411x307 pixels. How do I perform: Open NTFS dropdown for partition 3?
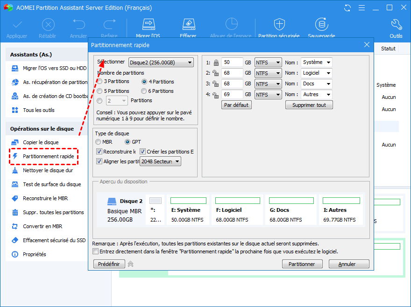click(x=268, y=84)
